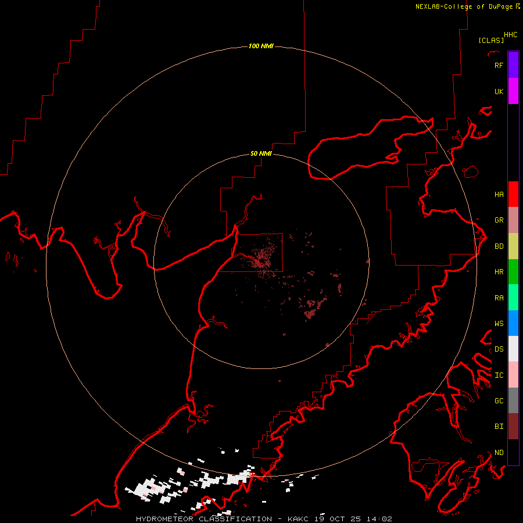Click the "ND" legend label
This screenshot has height=523, width=523.
[499, 453]
